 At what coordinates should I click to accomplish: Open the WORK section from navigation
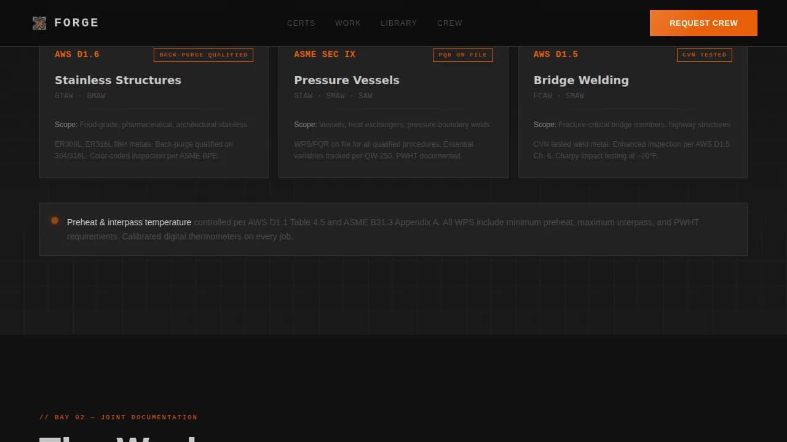point(348,23)
